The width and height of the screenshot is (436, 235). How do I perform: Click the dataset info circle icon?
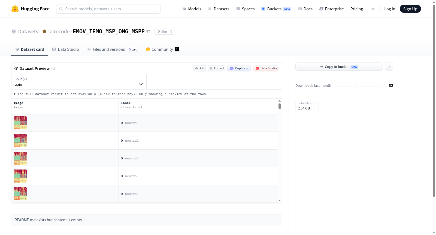click(53, 69)
